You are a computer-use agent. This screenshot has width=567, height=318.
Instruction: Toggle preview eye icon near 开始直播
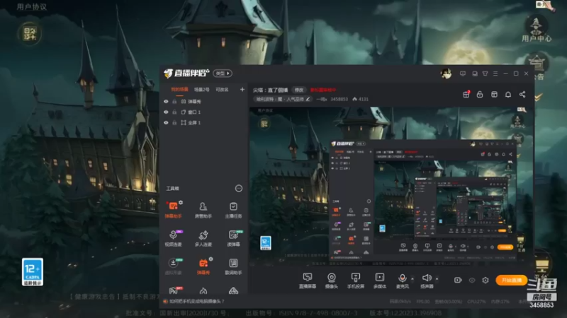click(472, 280)
